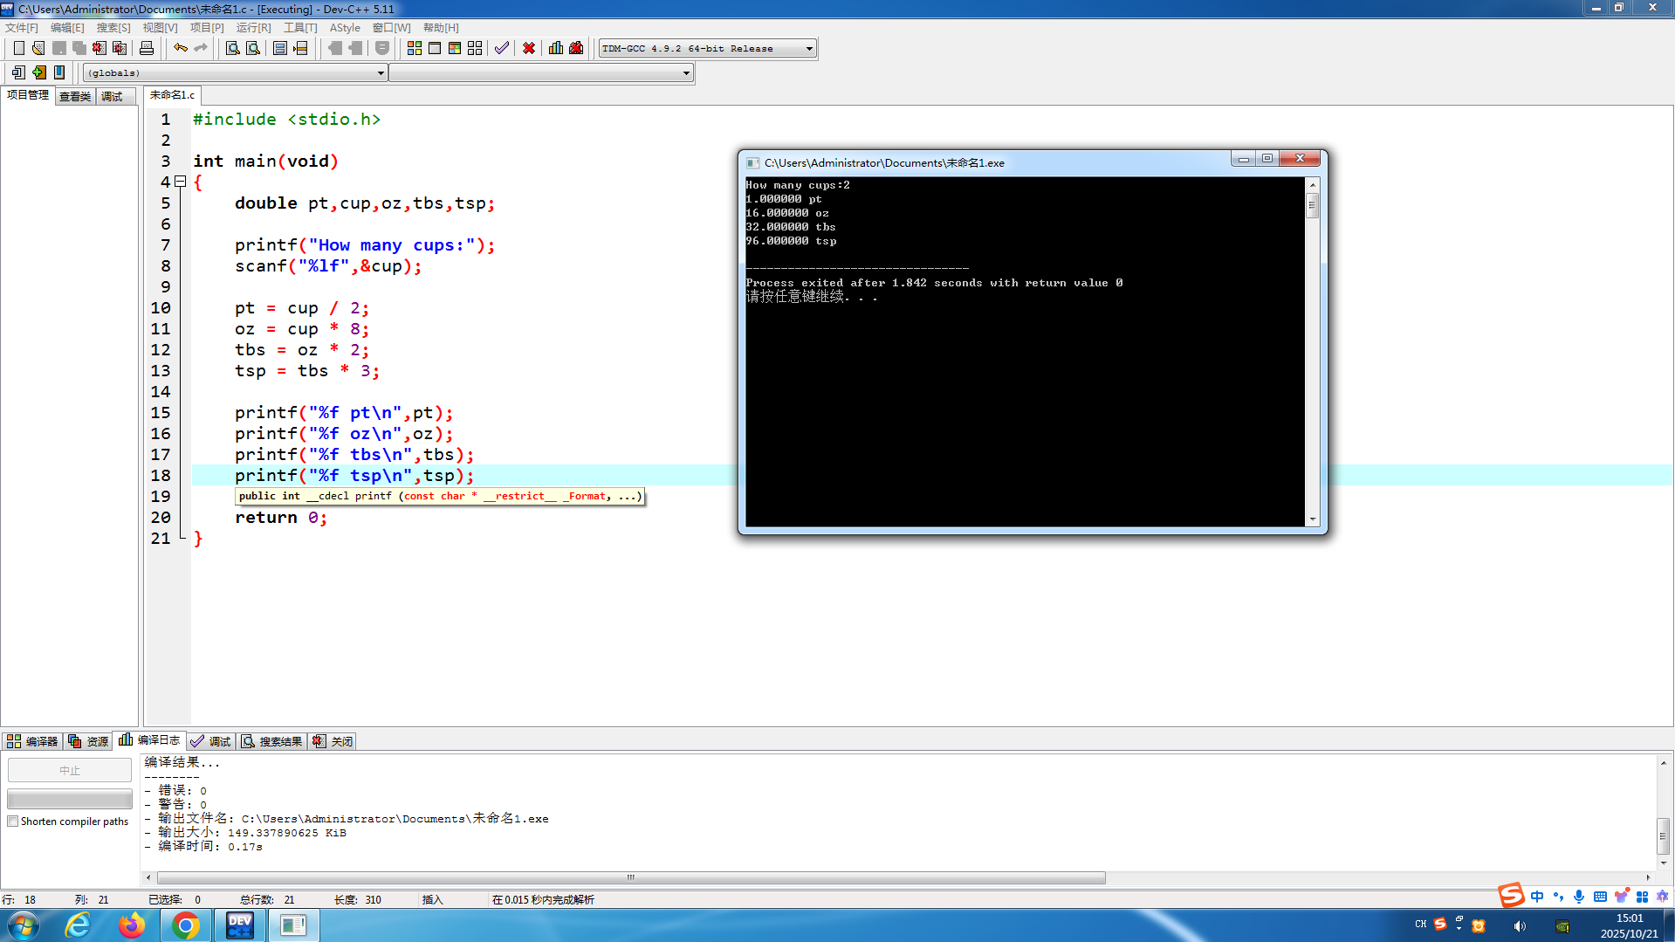The width and height of the screenshot is (1675, 942).
Task: Collapse the main function fold marker
Action: (181, 182)
